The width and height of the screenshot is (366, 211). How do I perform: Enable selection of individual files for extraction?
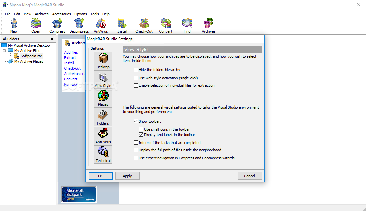[x=136, y=85]
